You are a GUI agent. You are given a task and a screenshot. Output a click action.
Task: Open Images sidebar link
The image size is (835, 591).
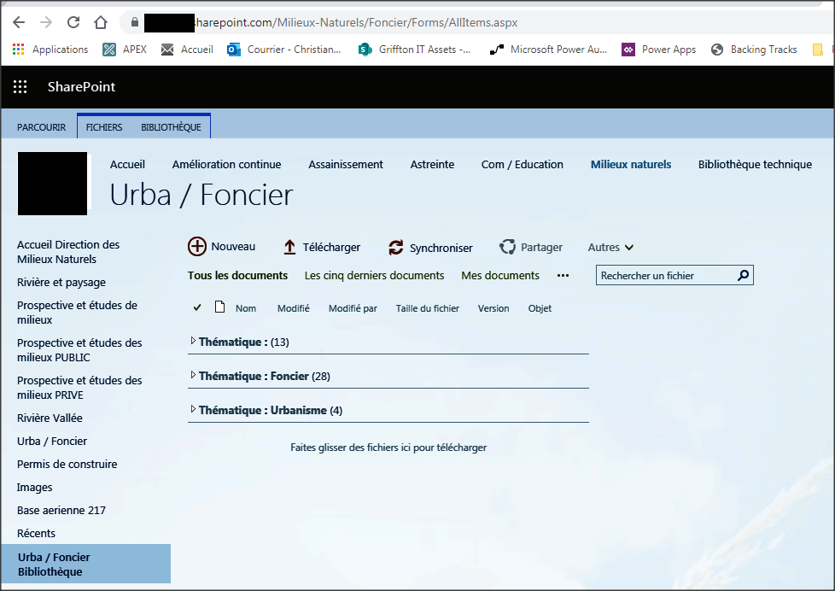(x=35, y=488)
